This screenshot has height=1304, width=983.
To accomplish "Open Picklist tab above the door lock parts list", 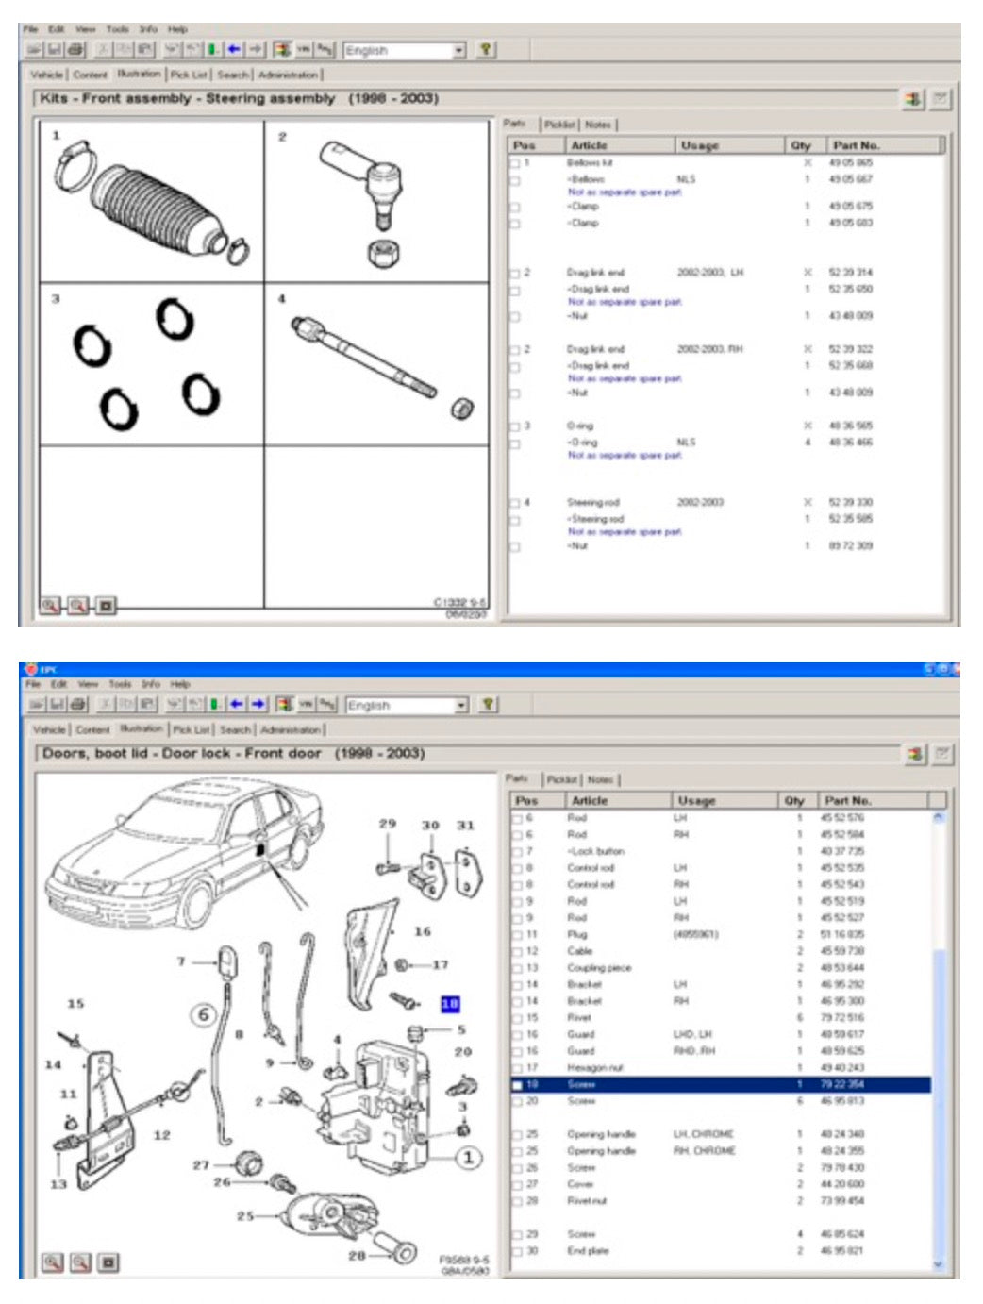I will [x=560, y=779].
